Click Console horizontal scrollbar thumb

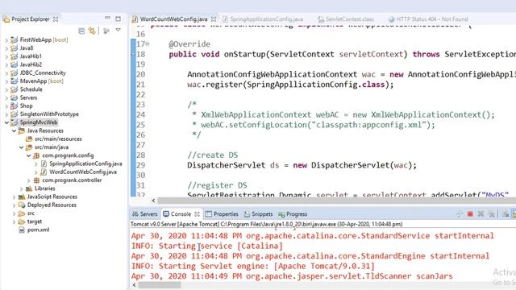point(160,284)
